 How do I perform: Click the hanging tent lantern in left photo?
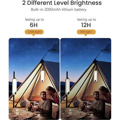pyautogui.click(x=42, y=76)
